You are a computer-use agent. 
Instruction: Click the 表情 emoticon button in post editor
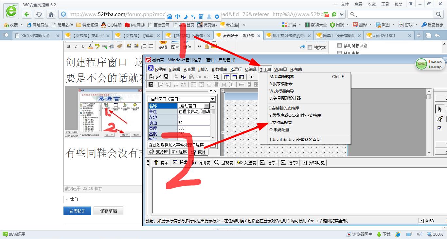163,45
